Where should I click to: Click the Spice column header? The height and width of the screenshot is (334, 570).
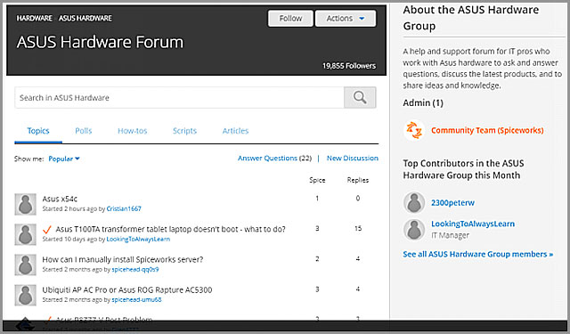(317, 180)
